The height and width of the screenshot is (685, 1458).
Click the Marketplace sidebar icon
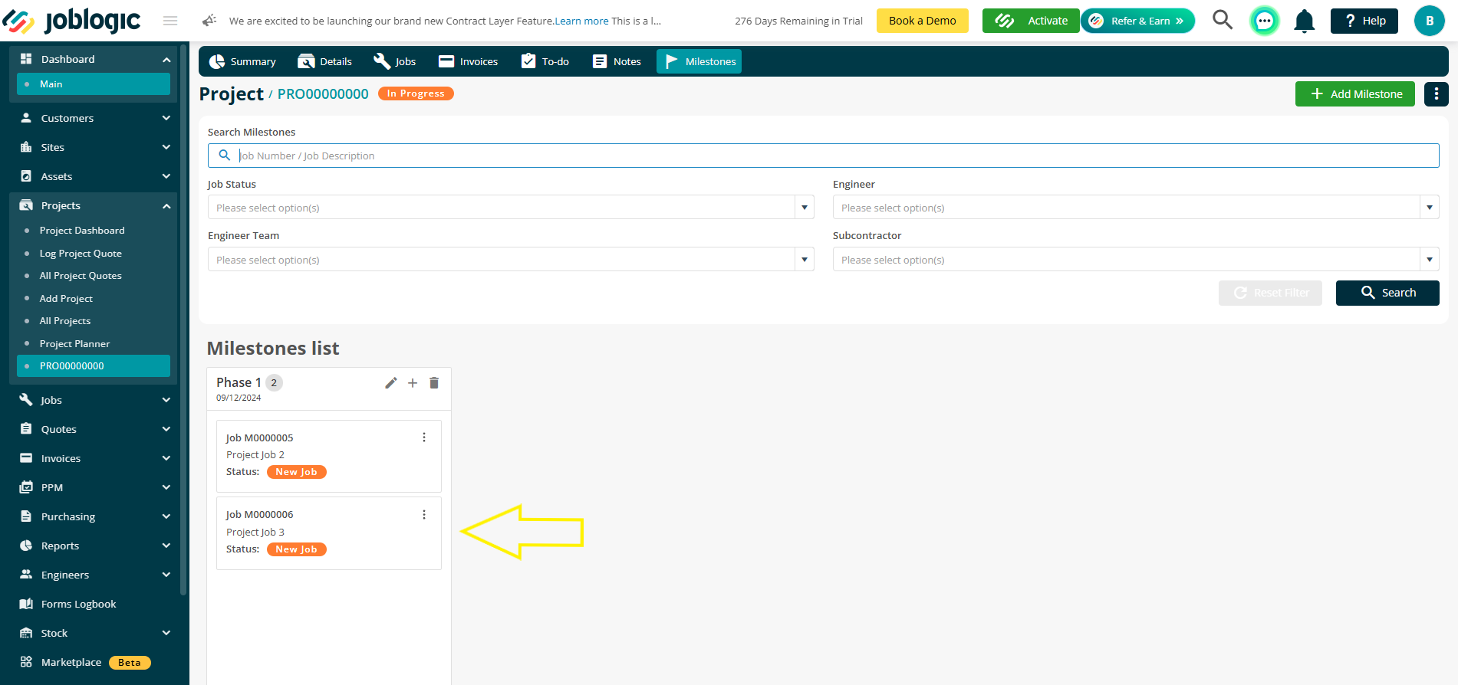click(x=26, y=662)
